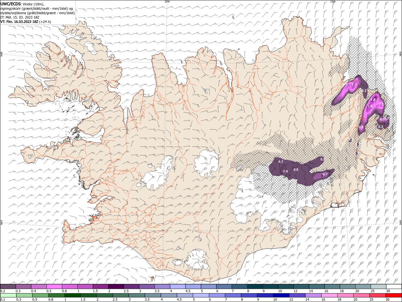Screen dimensions: 402x302
Task: Click the 64N latitude label on right edge
Action: [400, 223]
